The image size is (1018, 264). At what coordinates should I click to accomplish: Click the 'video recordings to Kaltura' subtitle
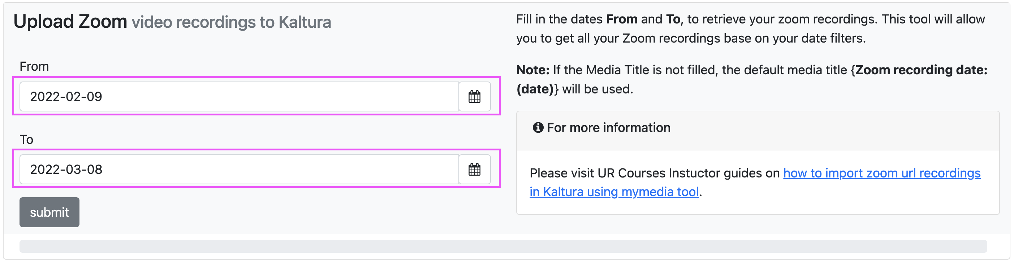[x=232, y=22]
